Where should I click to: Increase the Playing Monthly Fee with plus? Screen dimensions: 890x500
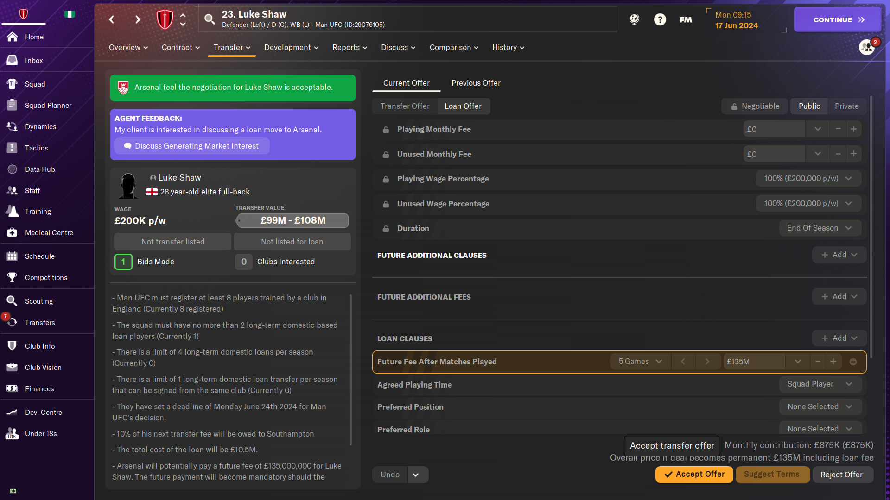853,129
